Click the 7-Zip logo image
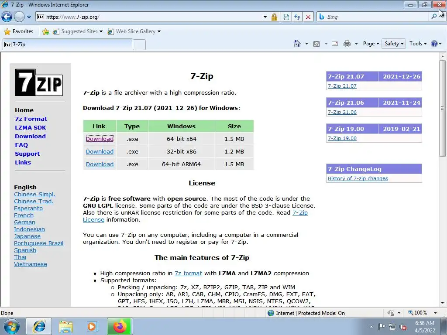The height and width of the screenshot is (335, 447). (x=39, y=82)
